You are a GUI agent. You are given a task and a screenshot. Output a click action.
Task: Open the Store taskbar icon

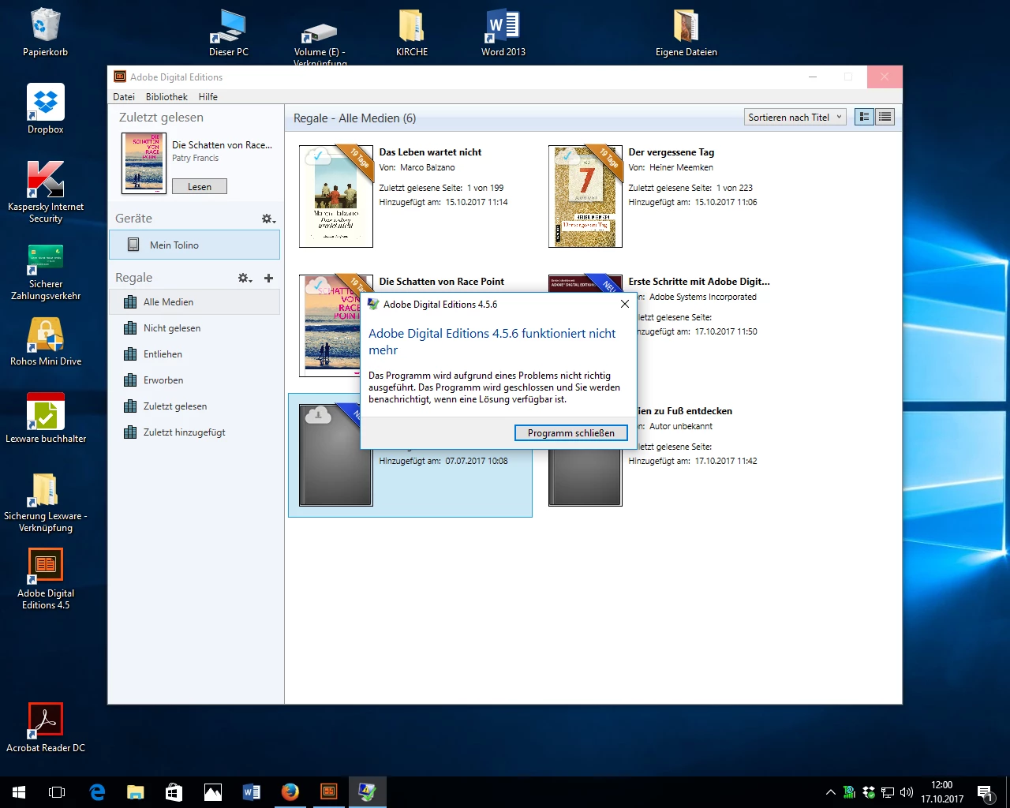pyautogui.click(x=174, y=792)
